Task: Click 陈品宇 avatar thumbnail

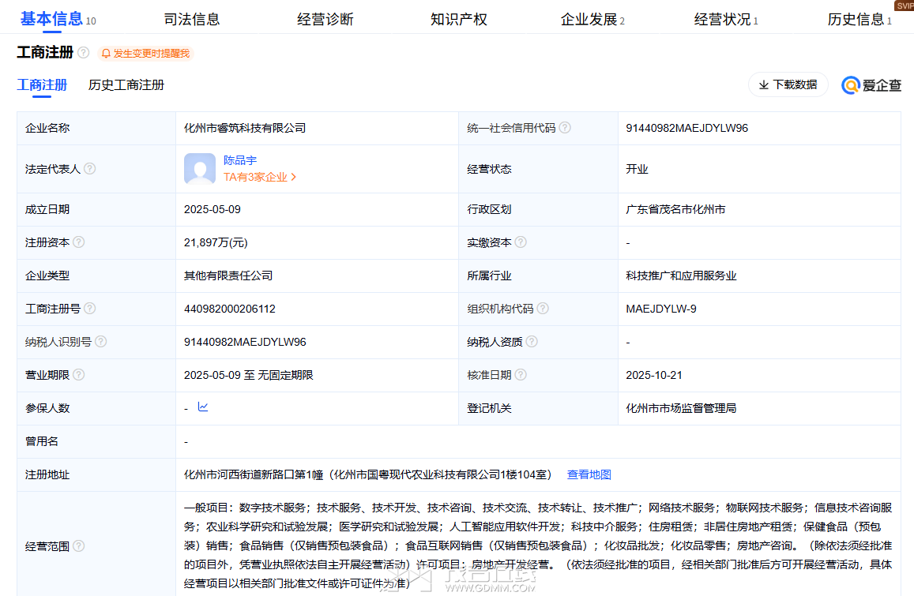Action: [x=199, y=169]
